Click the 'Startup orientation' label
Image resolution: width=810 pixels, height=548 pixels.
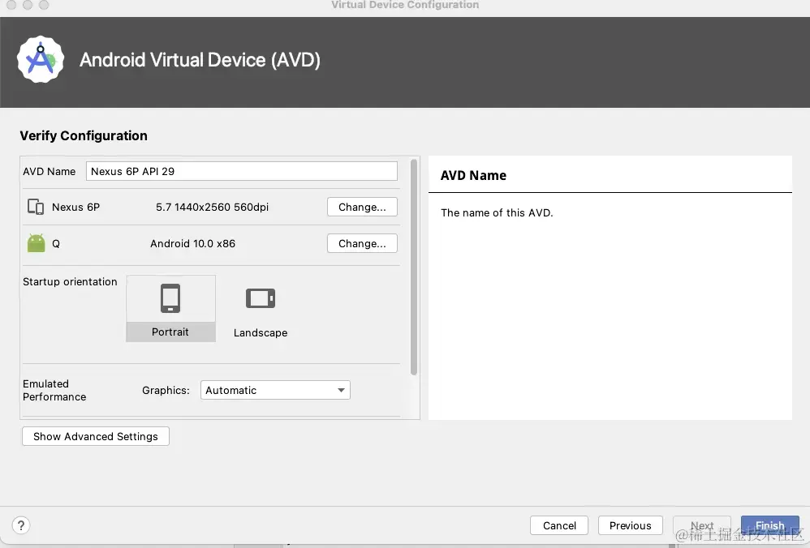[x=70, y=282]
